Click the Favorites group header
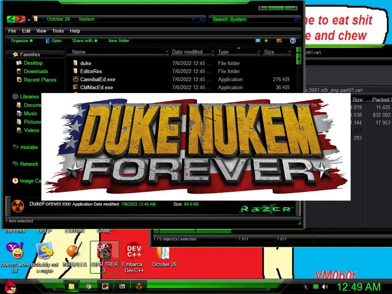 (35, 54)
